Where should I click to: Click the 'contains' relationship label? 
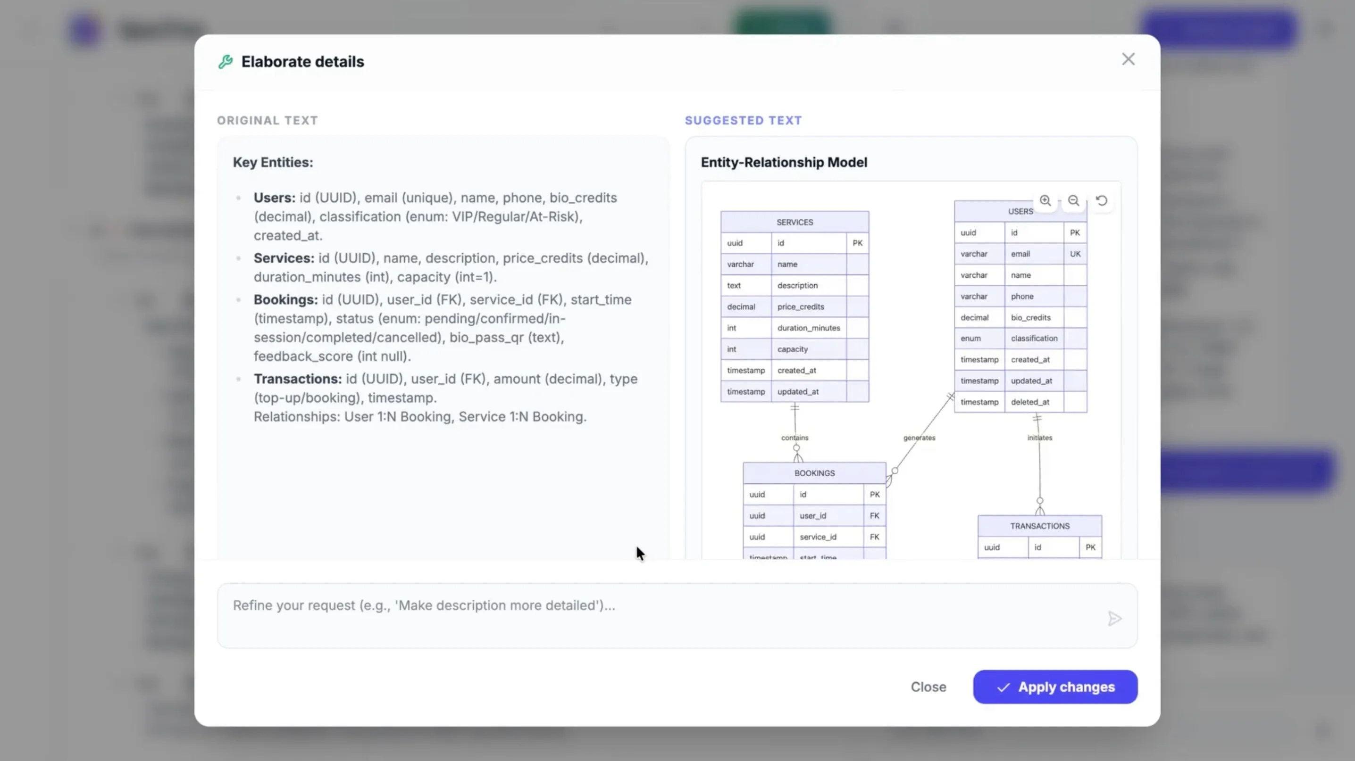tap(795, 438)
